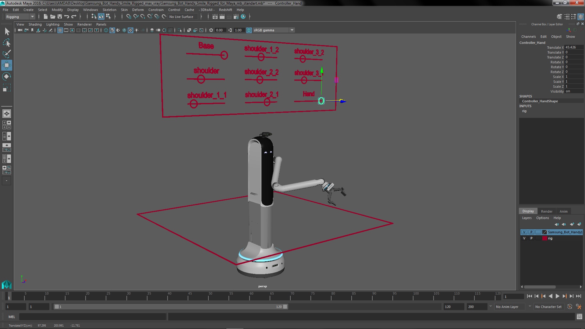Open No Character Set dropdown
This screenshot has width=585, height=329.
click(x=548, y=307)
